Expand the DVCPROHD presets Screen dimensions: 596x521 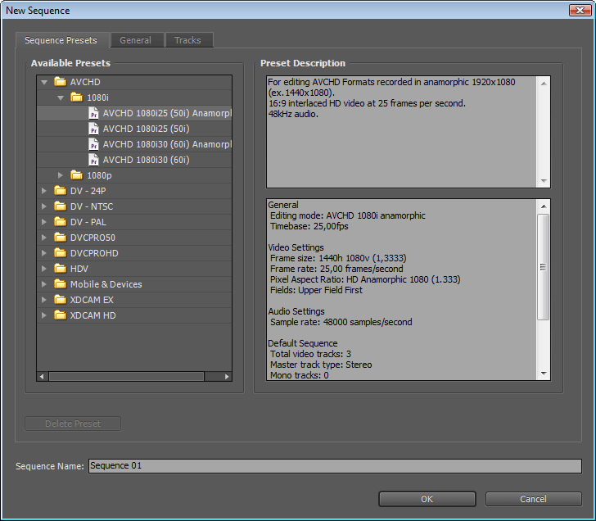point(43,253)
